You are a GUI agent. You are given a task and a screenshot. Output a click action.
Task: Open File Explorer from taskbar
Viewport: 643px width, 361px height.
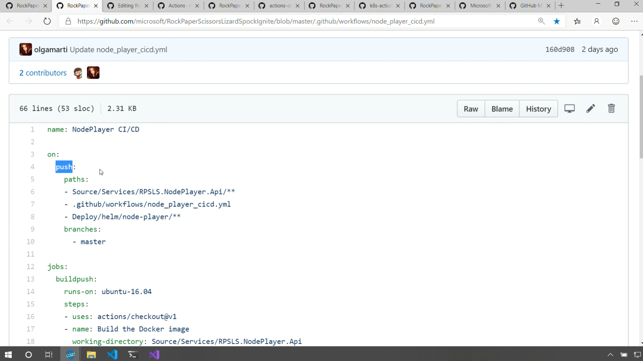(91, 354)
